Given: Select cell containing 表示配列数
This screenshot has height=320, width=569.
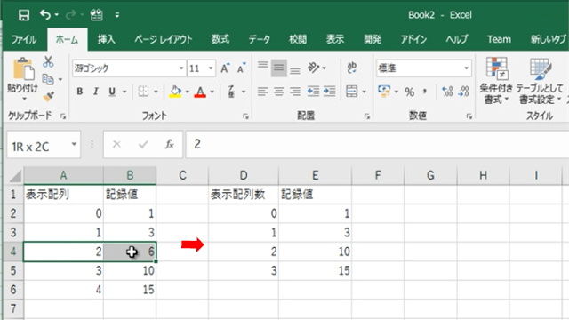Looking at the screenshot, I should [x=244, y=195].
